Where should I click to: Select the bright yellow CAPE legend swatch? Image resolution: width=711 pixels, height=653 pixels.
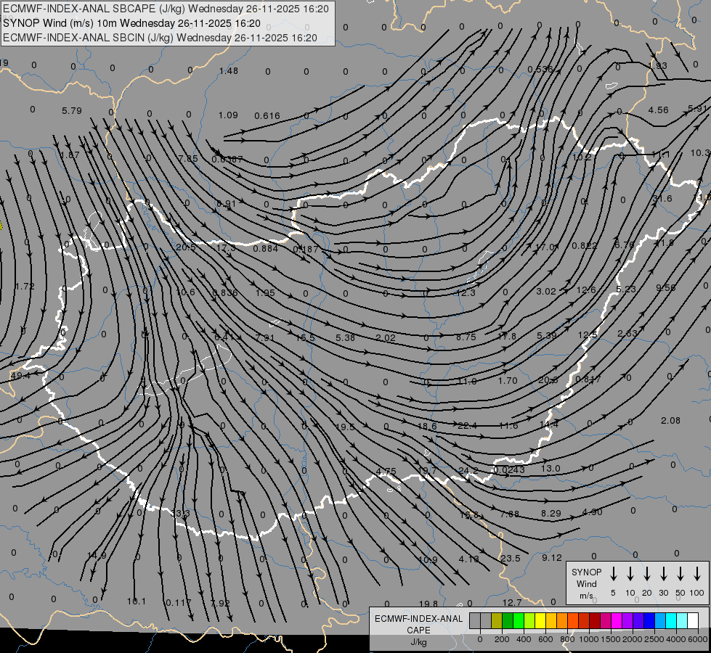coord(540,621)
